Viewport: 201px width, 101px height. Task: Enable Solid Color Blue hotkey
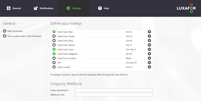54,40
